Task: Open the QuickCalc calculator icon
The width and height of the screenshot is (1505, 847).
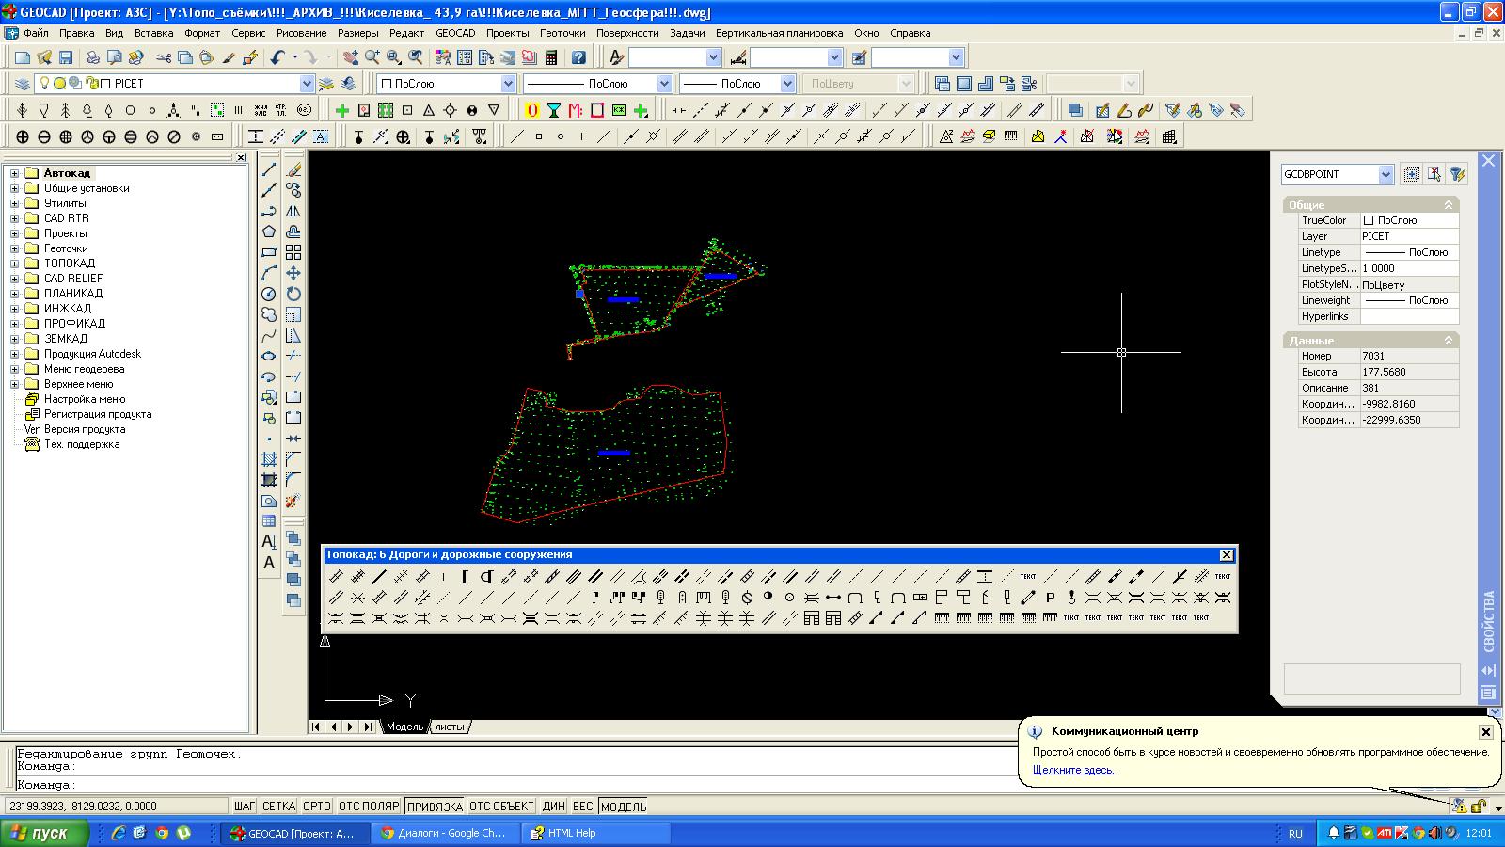Action: [x=551, y=57]
